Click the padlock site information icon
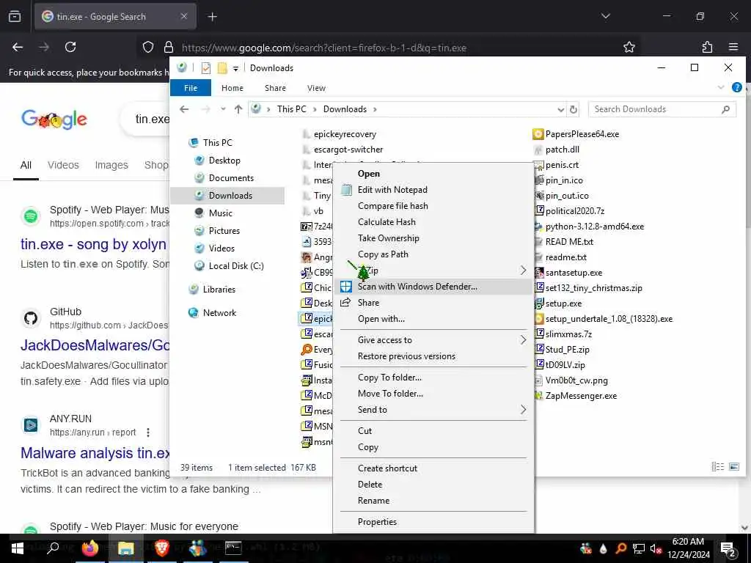The height and width of the screenshot is (563, 751). pyautogui.click(x=168, y=47)
